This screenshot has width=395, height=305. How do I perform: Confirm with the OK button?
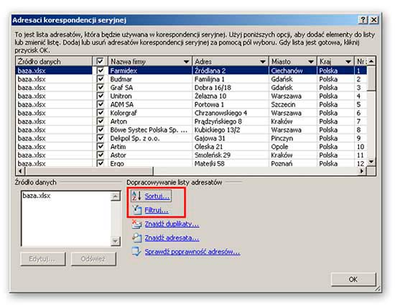tap(353, 279)
